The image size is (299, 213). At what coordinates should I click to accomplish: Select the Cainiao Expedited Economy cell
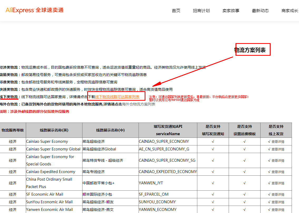point(54,172)
